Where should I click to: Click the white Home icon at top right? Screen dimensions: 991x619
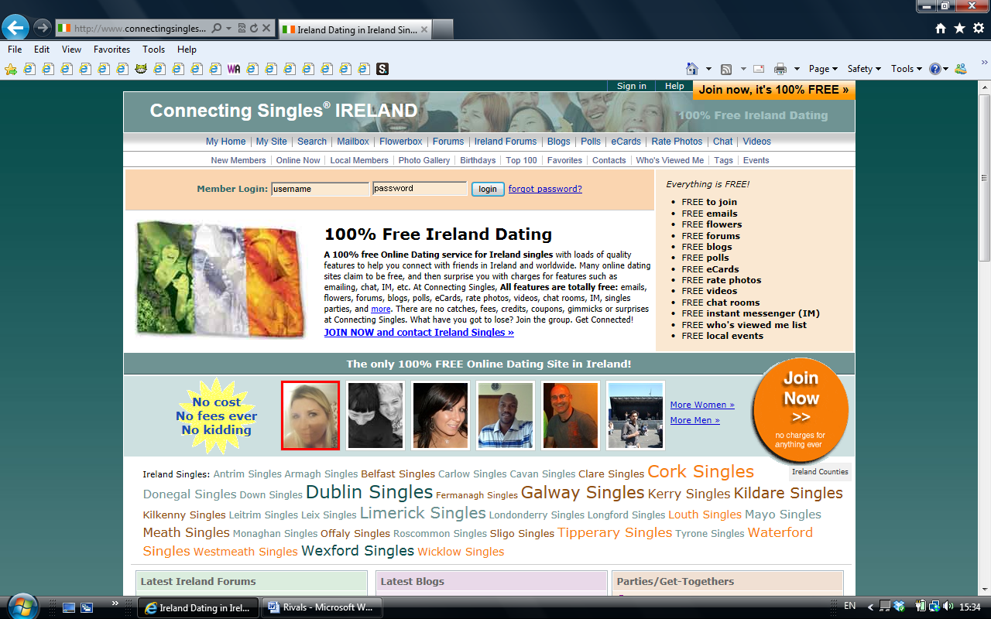click(x=941, y=29)
